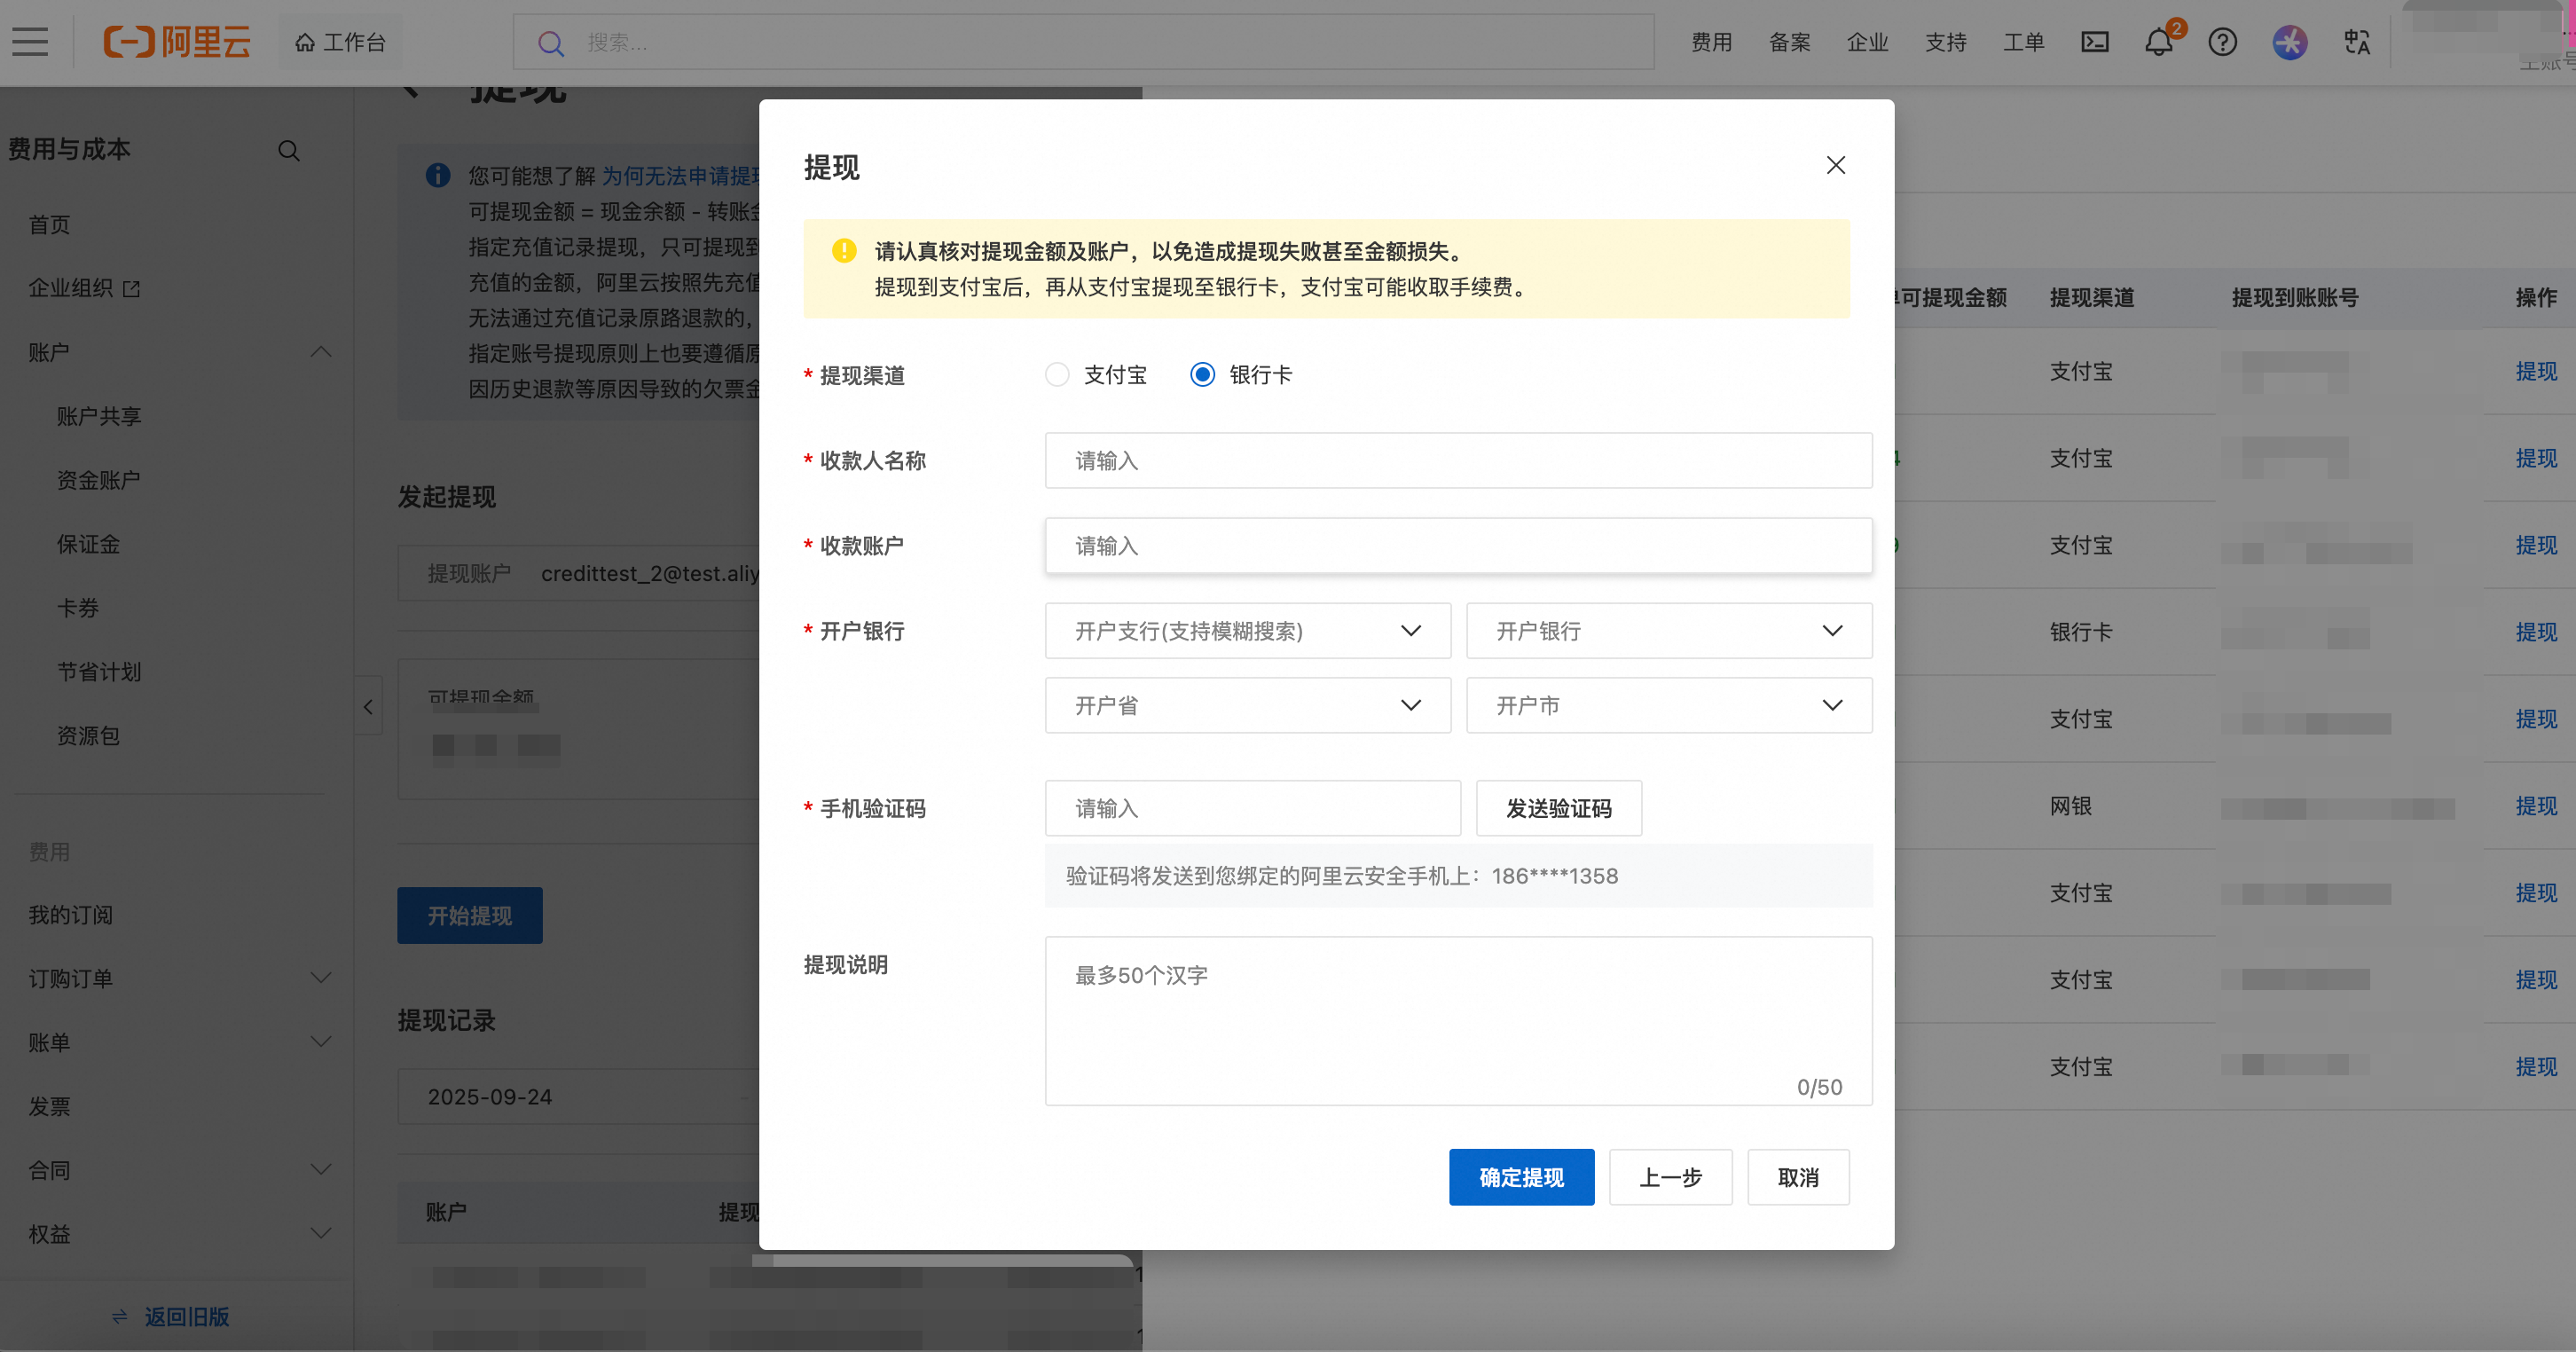The width and height of the screenshot is (2576, 1352).
Task: Click the 确定提现 button
Action: [x=1520, y=1177]
